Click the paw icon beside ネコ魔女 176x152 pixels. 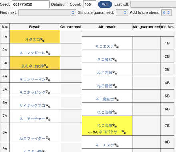tap(115, 60)
